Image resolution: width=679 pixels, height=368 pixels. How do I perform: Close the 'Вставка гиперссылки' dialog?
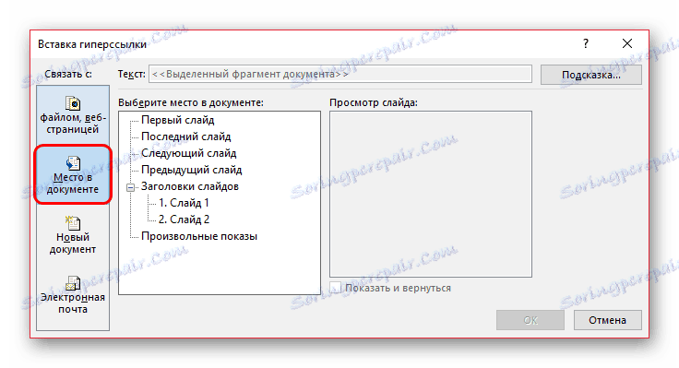pos(627,43)
